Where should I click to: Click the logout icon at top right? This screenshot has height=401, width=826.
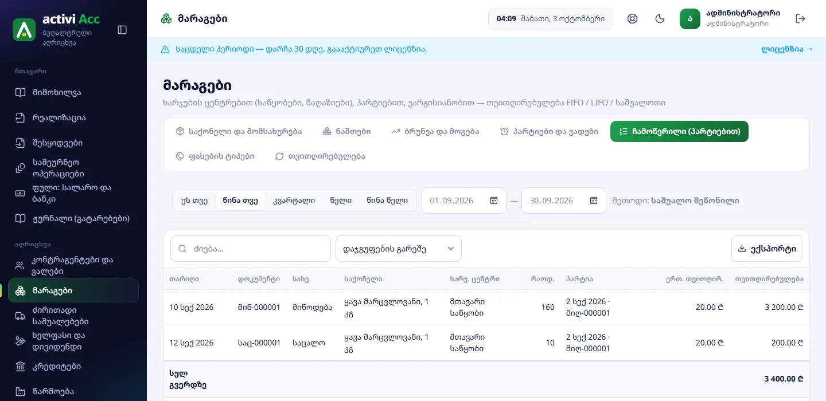(801, 19)
